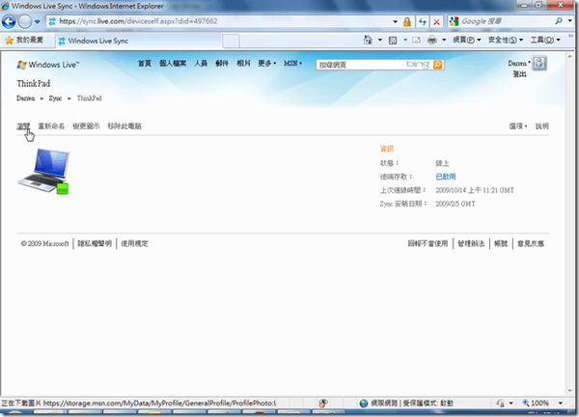Open the Page (P) menu
This screenshot has height=417, width=579.
(x=467, y=40)
